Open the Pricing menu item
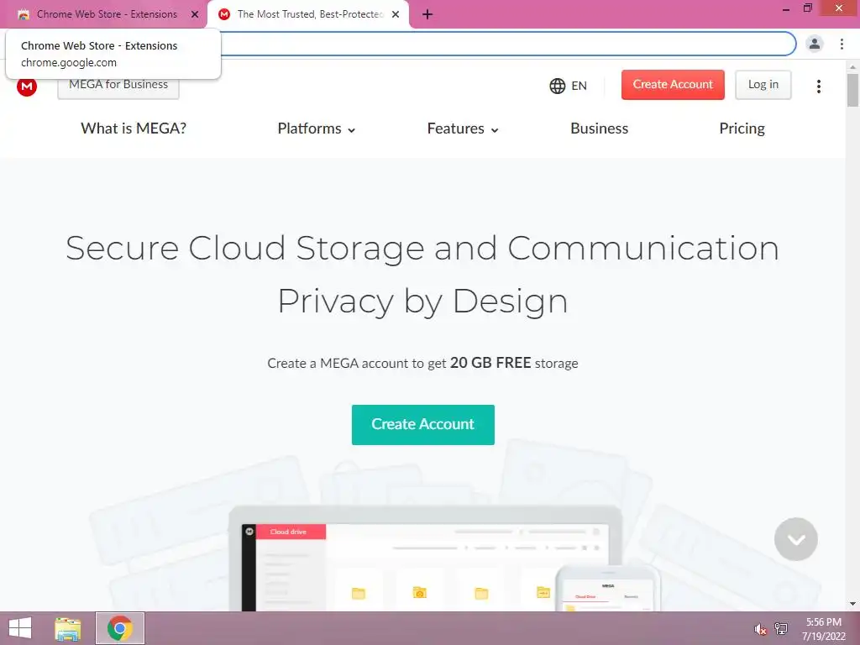 [x=742, y=128]
